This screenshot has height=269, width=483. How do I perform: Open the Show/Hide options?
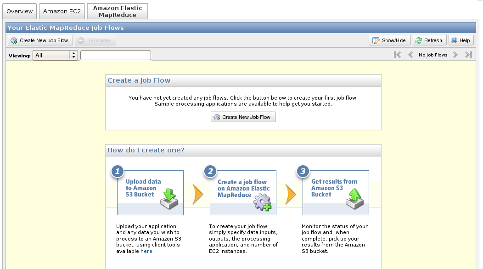tap(389, 40)
